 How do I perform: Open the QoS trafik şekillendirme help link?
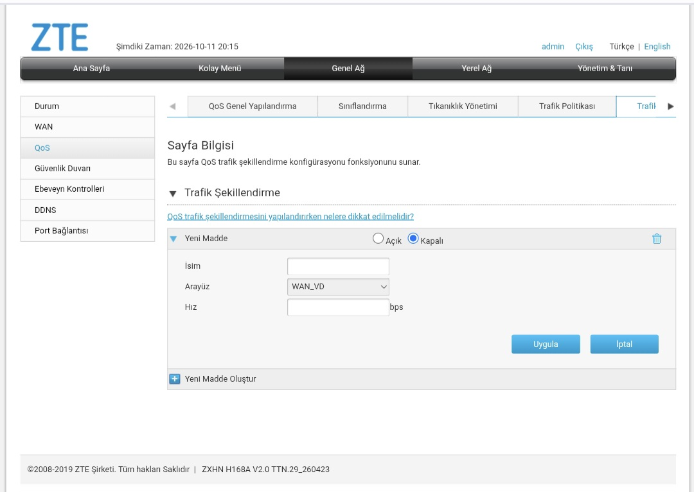click(290, 216)
